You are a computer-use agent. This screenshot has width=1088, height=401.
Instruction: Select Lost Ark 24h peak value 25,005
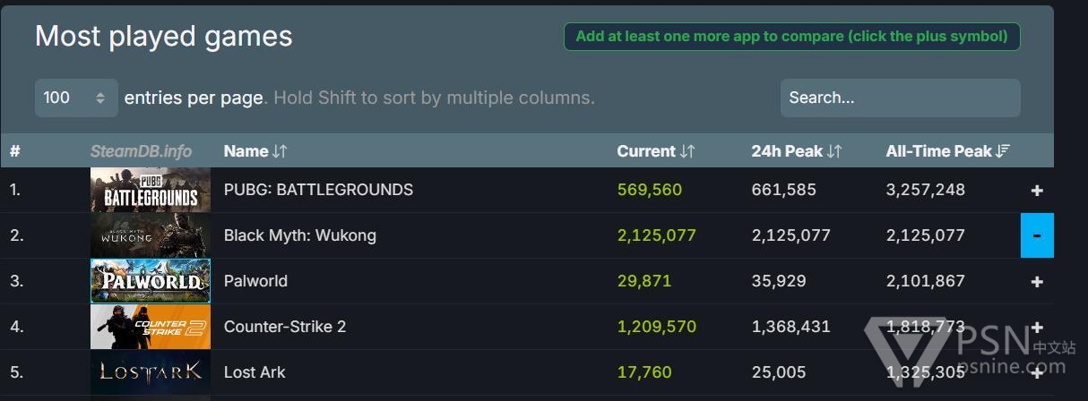(x=779, y=372)
